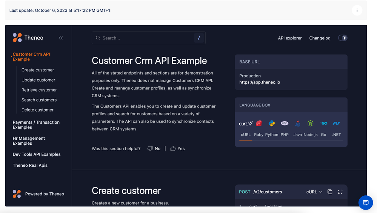This screenshot has width=377, height=213.
Task: Choose the PHP language icon
Action: click(x=285, y=123)
